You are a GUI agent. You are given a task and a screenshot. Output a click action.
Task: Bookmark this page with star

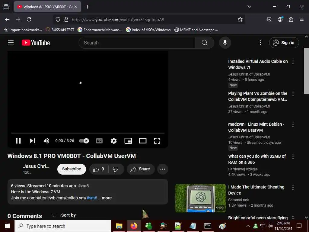point(240,19)
